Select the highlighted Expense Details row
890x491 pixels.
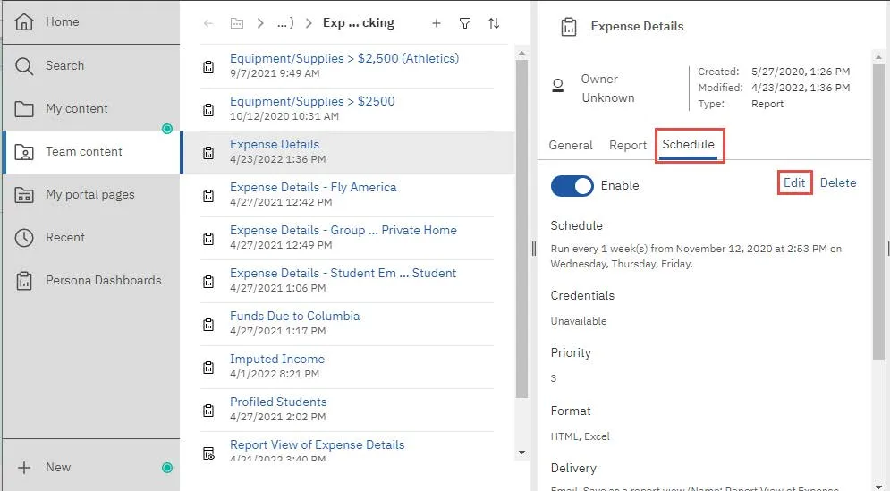coord(349,153)
